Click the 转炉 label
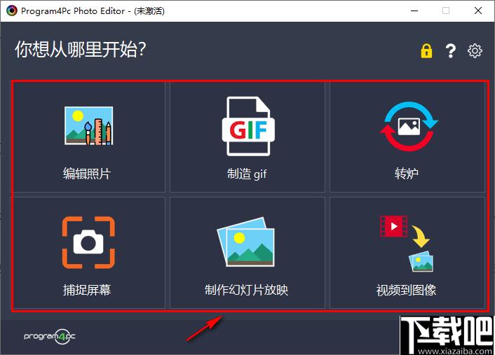The image size is (495, 355). click(407, 174)
